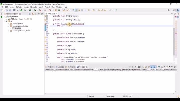Image resolution: width=180 pixels, height=101 pixels.
Task: Click the Open Type toolbar icon
Action: tap(64, 10)
